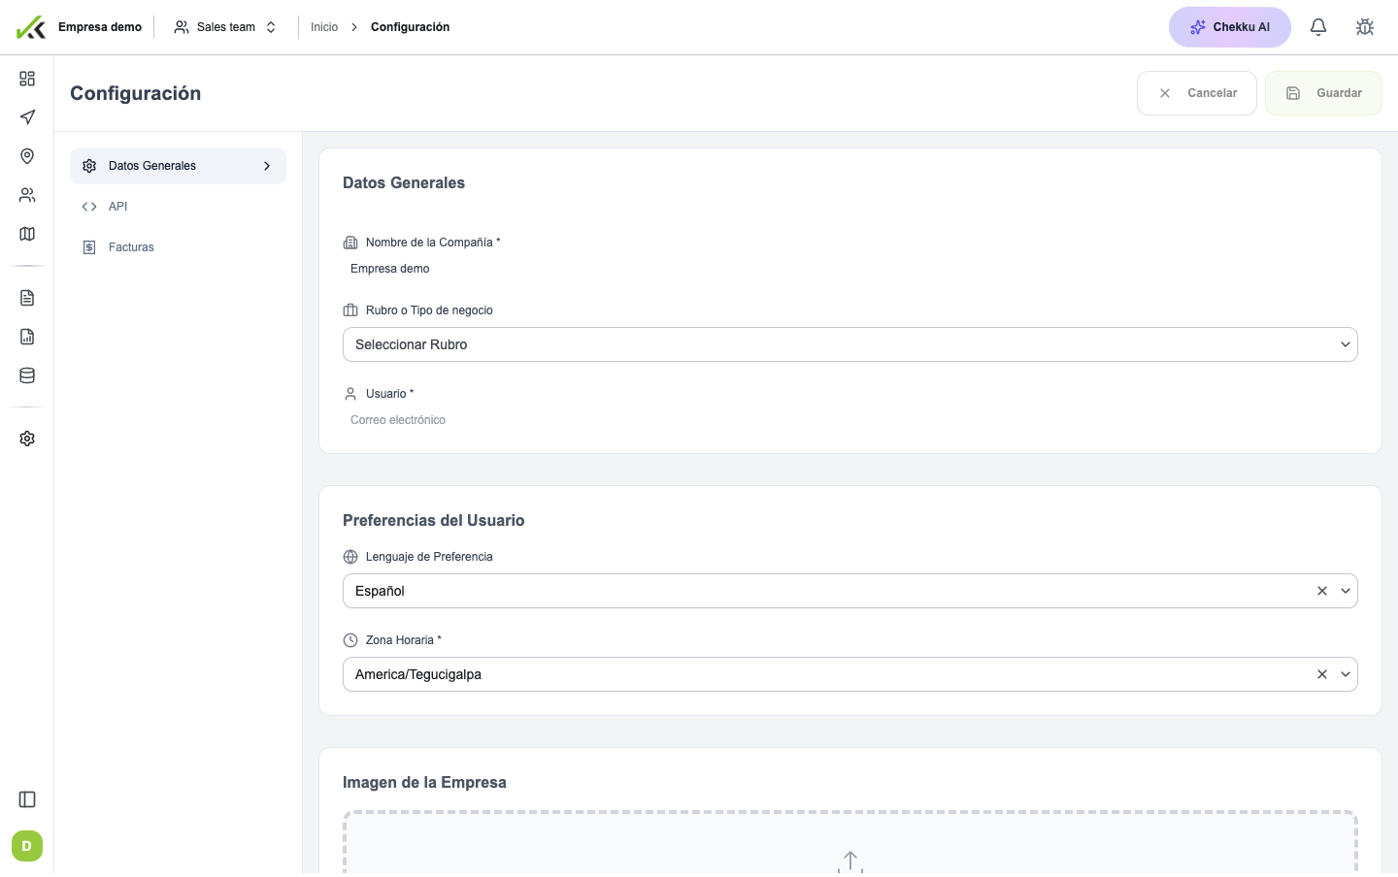Screen dimensions: 1398x877
Task: Open the API settings section
Action: (178, 207)
